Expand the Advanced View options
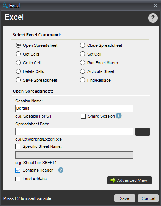This screenshot has width=161, height=206. pos(129,180)
